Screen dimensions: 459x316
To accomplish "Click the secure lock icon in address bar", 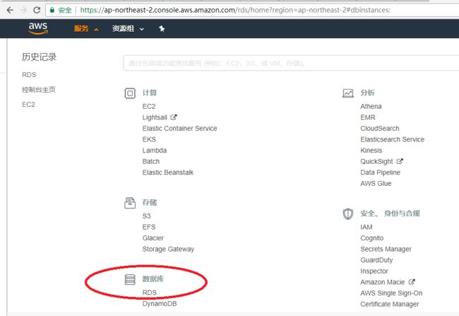I will point(52,10).
